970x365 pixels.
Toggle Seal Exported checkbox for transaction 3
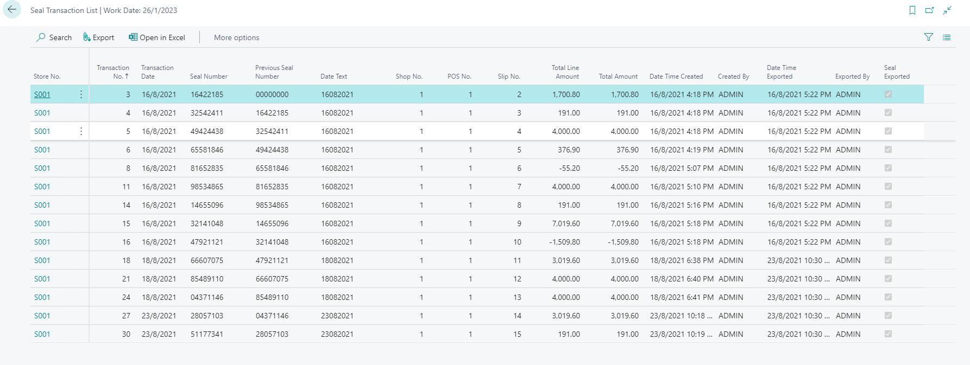point(888,94)
